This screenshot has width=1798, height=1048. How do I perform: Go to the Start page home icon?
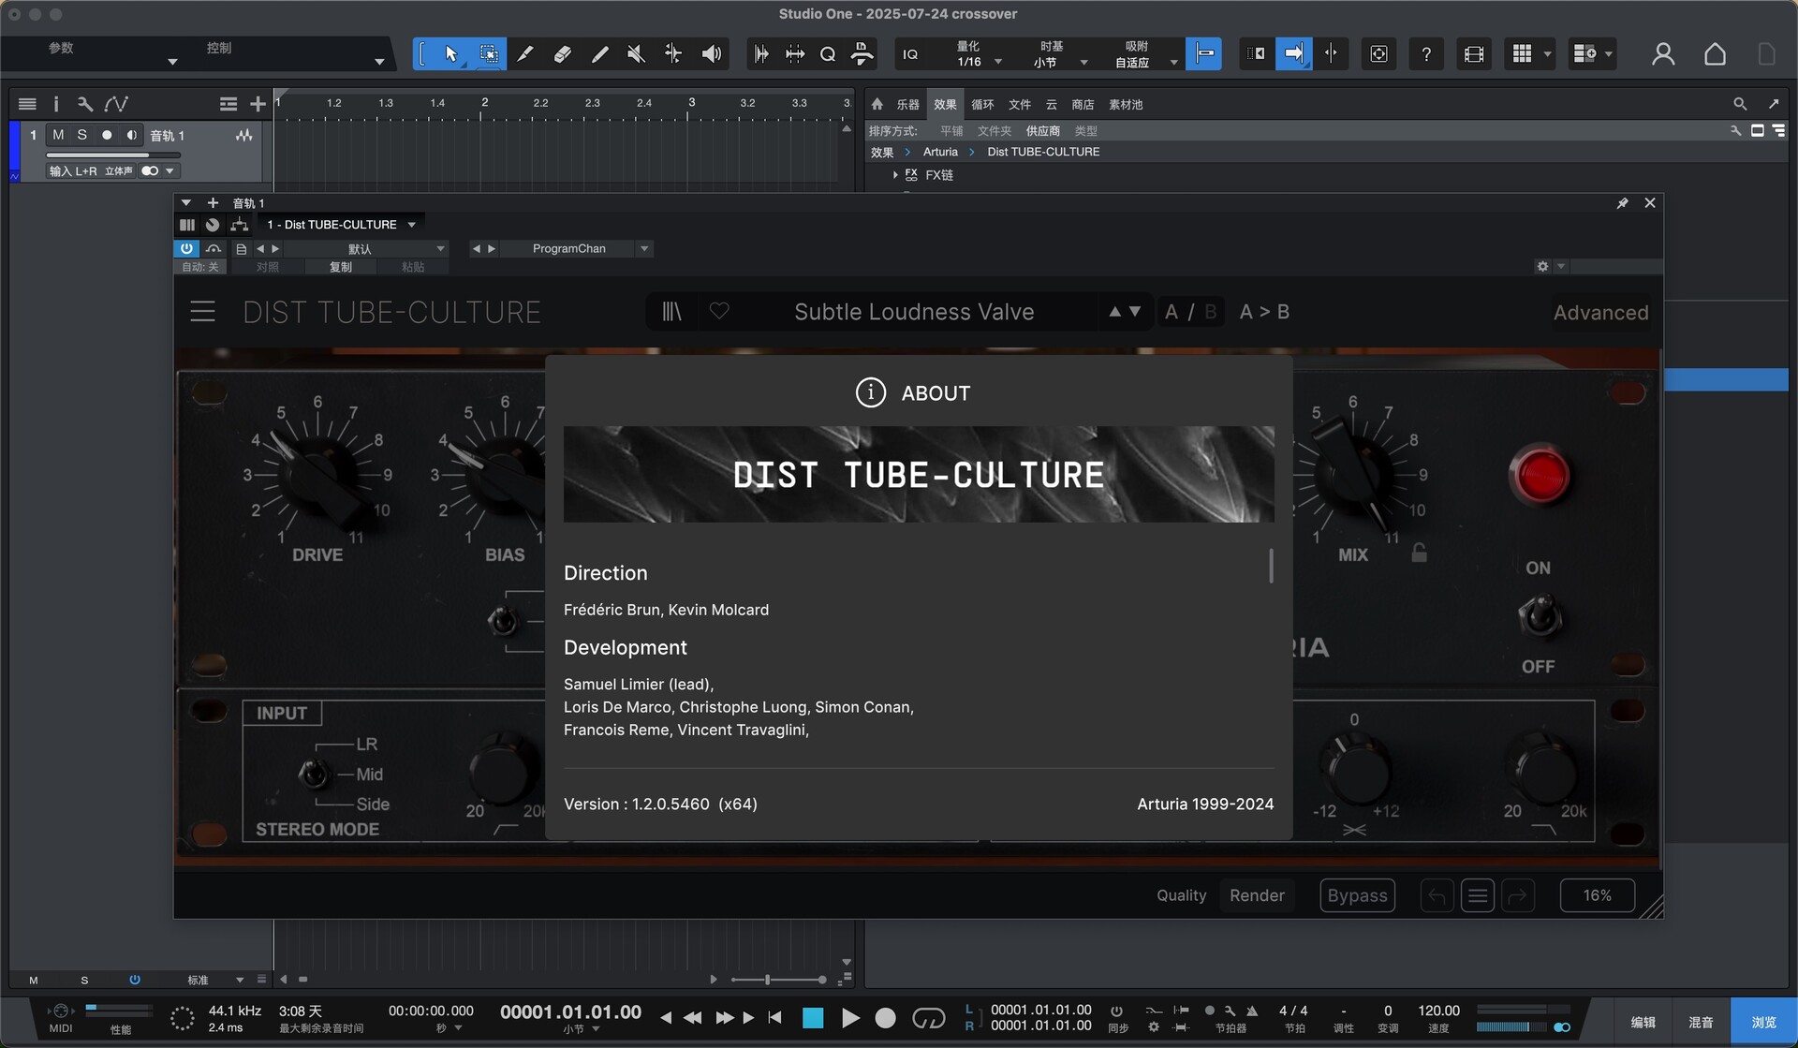point(1715,53)
